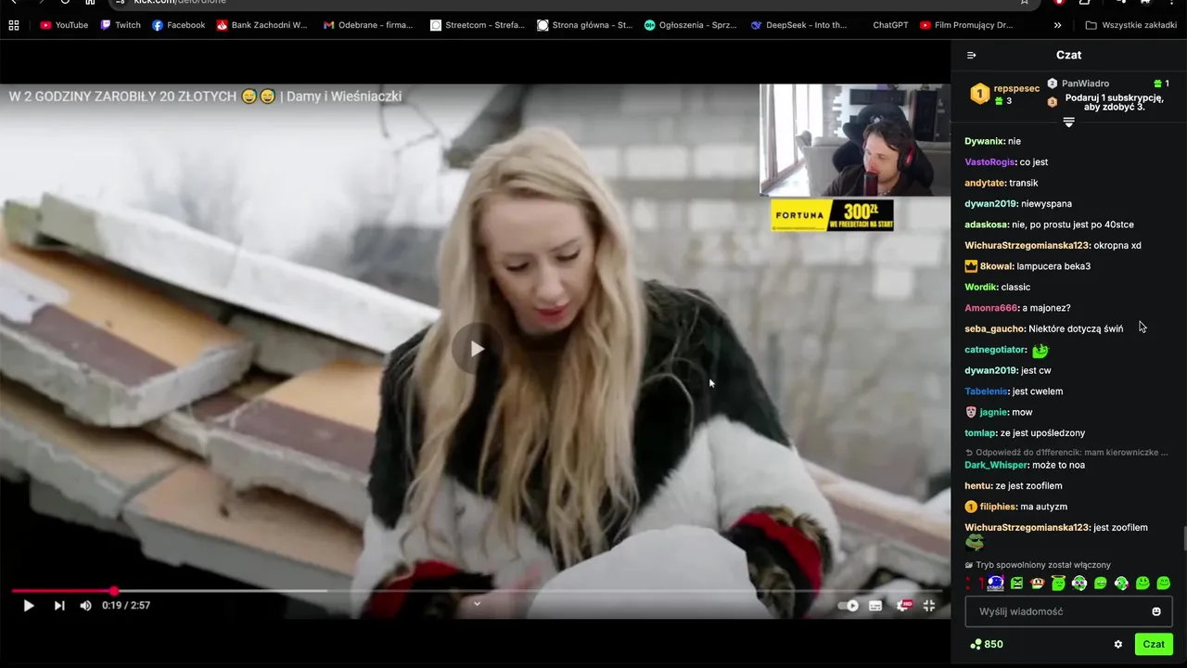Open the Facebook bookmark

[178, 25]
